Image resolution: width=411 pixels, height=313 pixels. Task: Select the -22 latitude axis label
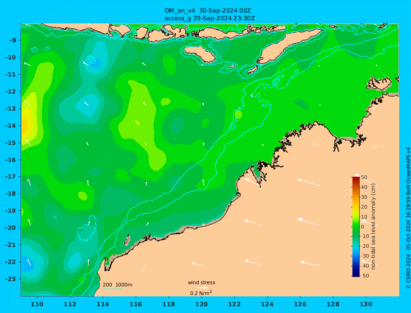click(x=11, y=262)
